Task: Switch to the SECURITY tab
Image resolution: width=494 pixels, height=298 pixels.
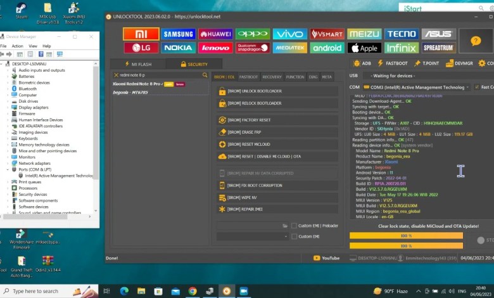Action: pos(194,64)
